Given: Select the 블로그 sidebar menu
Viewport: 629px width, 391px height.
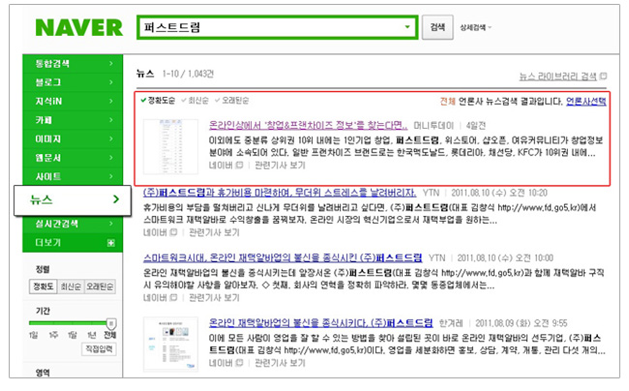Looking at the screenshot, I should tap(73, 82).
